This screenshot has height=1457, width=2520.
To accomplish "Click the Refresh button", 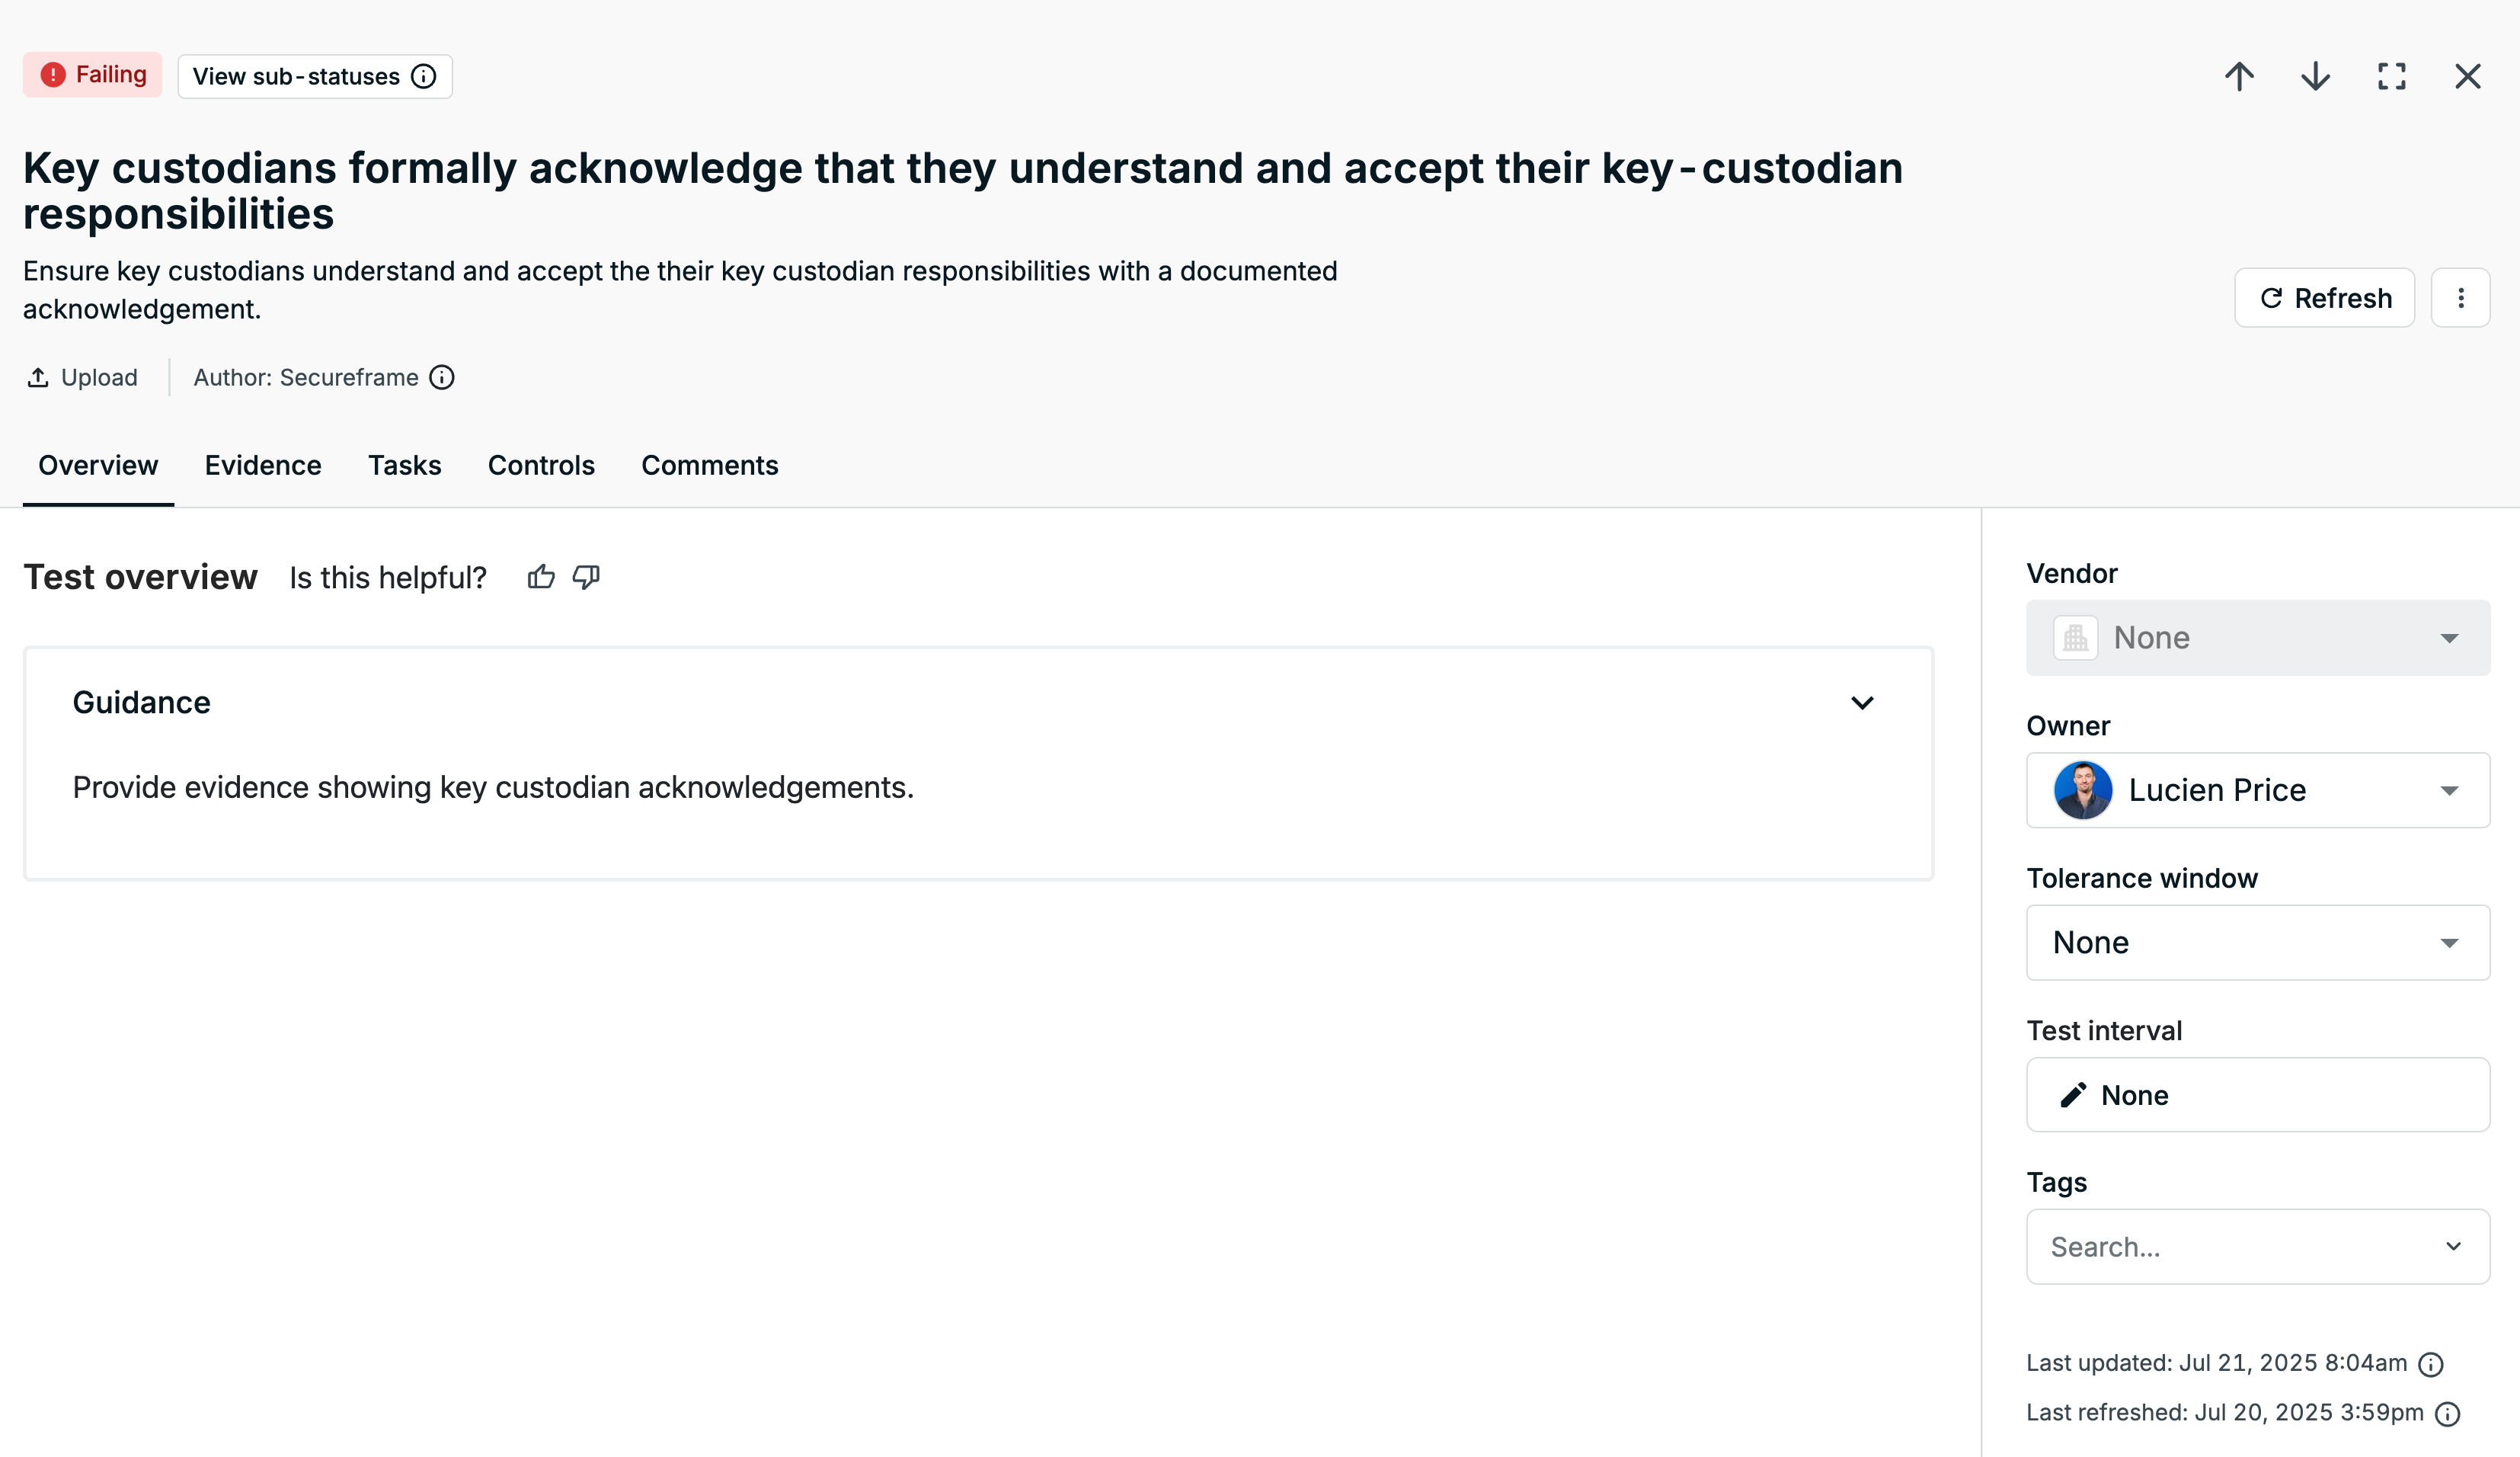I will click(2325, 298).
